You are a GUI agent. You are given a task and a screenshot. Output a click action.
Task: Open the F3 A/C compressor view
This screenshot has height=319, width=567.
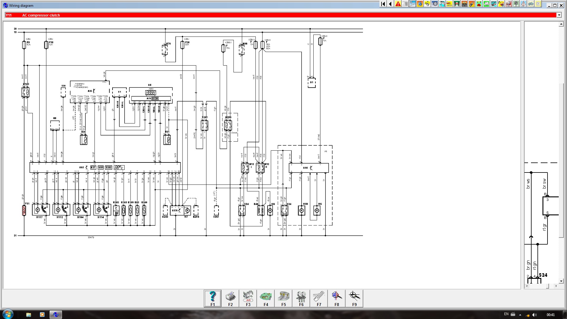(248, 298)
